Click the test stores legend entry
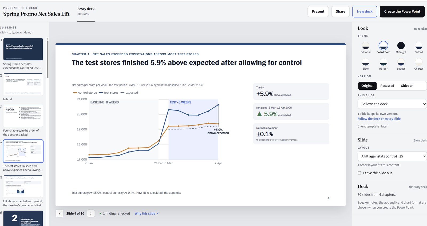The width and height of the screenshot is (427, 226). [109, 93]
